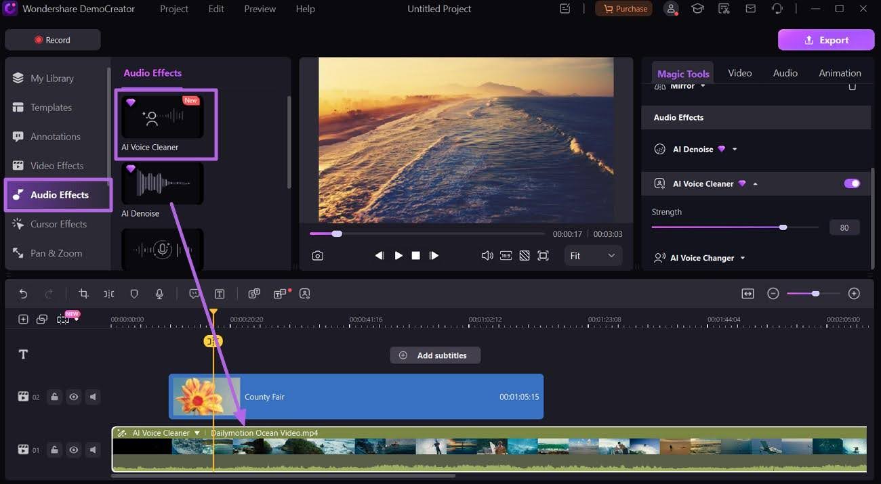
Task: Stop the preview playback
Action: coord(416,255)
